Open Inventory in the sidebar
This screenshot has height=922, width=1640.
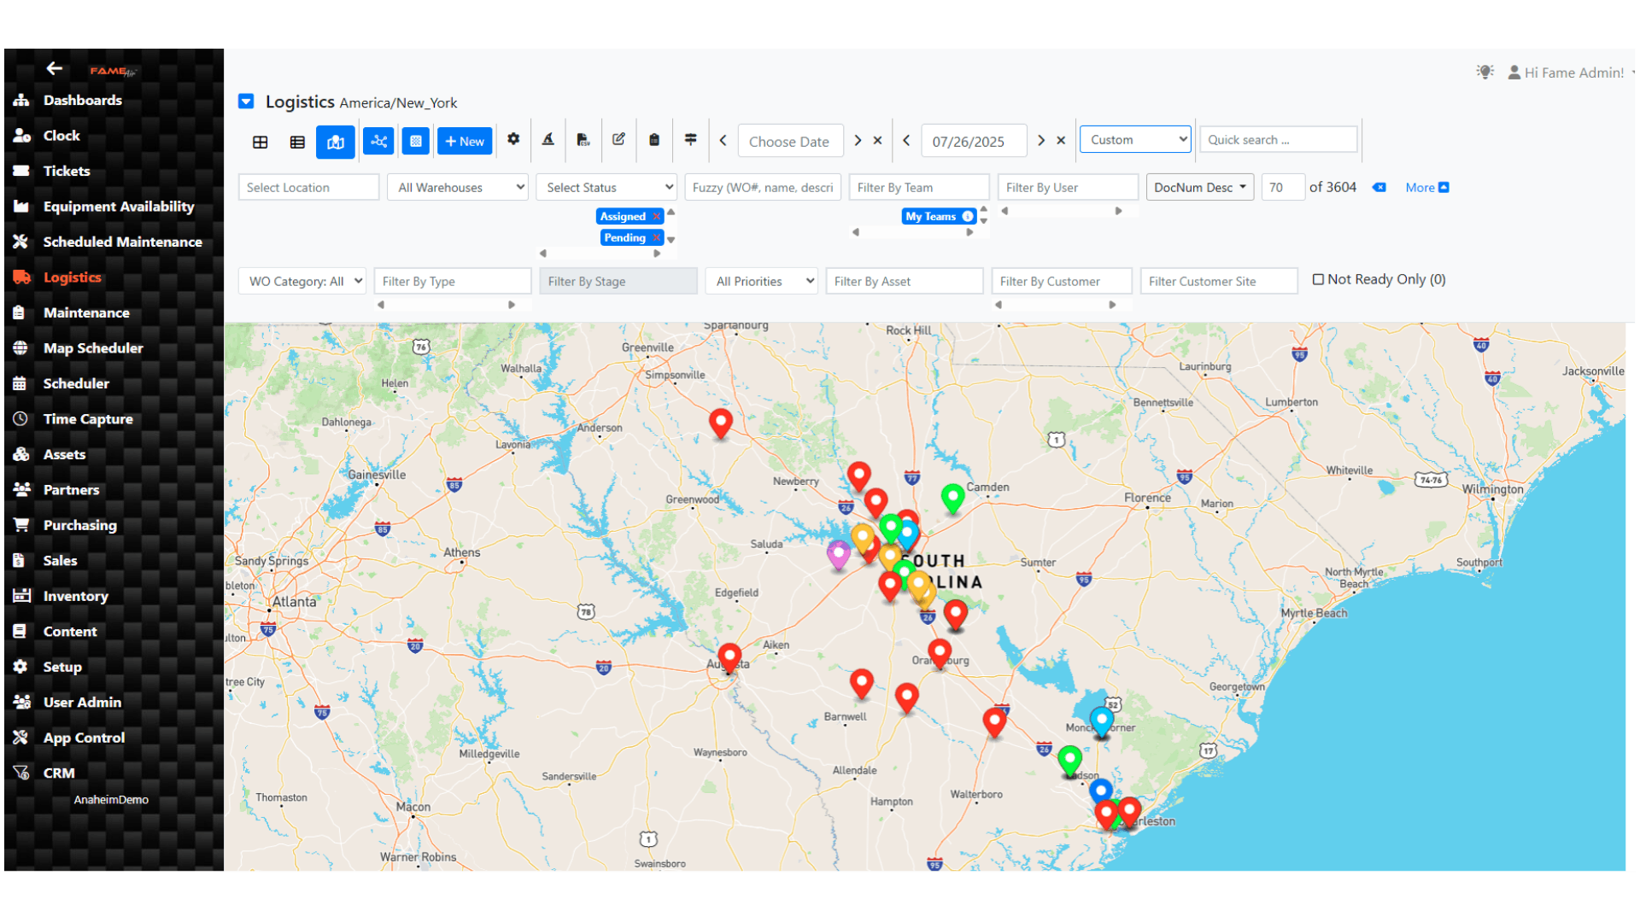[75, 596]
